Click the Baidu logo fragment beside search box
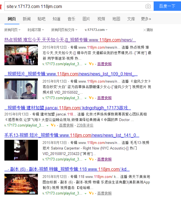Viewport: 181px width, 197px height. point(1,7)
